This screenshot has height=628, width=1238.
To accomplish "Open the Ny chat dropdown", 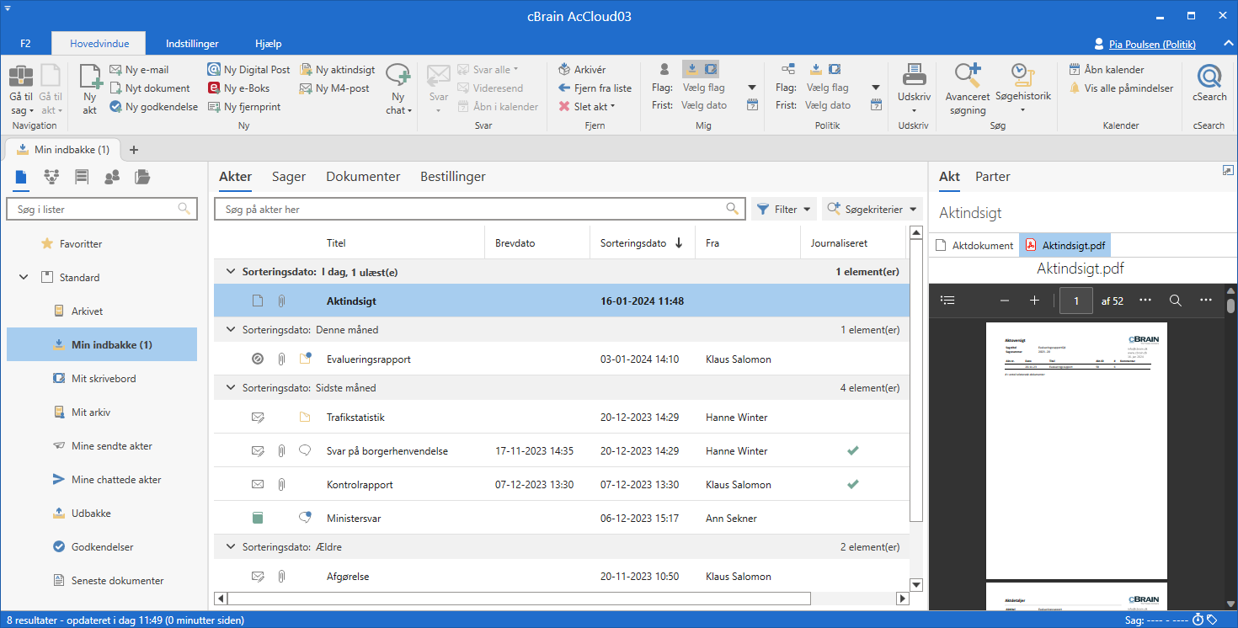I will [398, 90].
